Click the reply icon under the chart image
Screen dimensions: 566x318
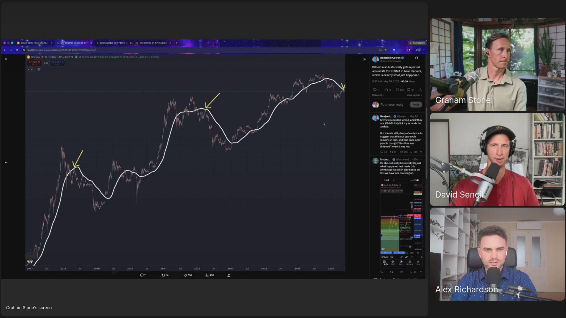(142, 275)
